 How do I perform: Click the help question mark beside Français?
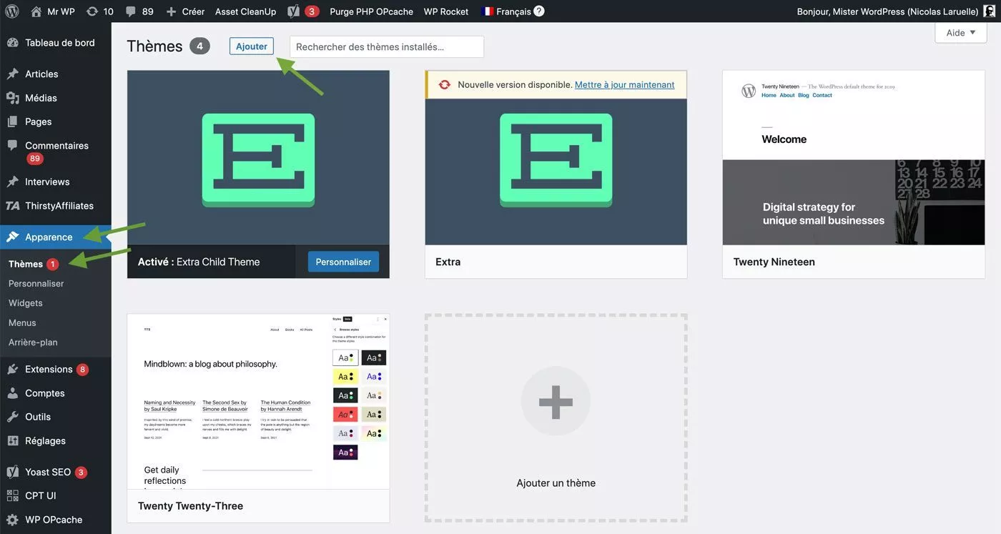coord(539,11)
